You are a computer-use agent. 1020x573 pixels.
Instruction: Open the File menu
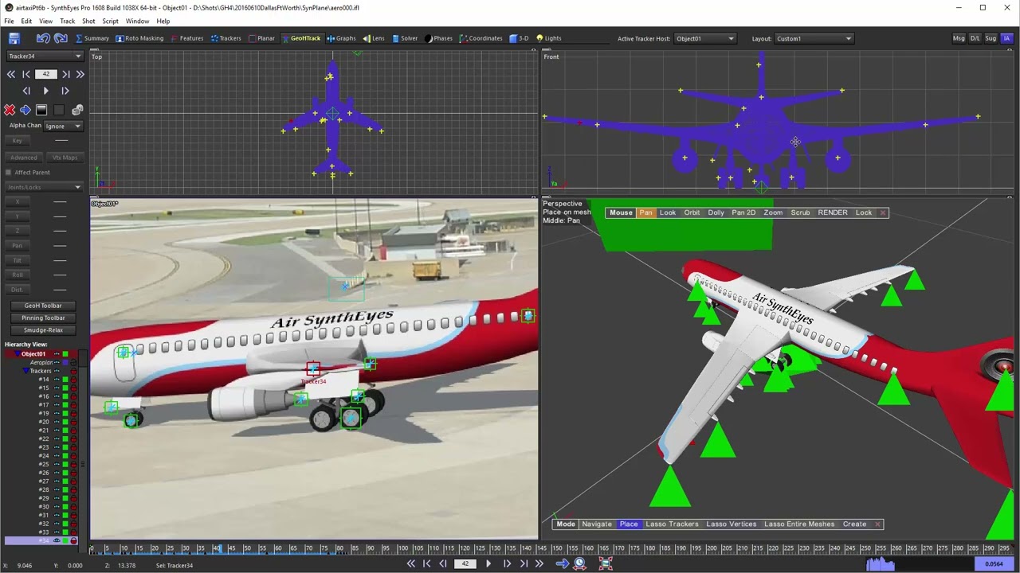10,21
